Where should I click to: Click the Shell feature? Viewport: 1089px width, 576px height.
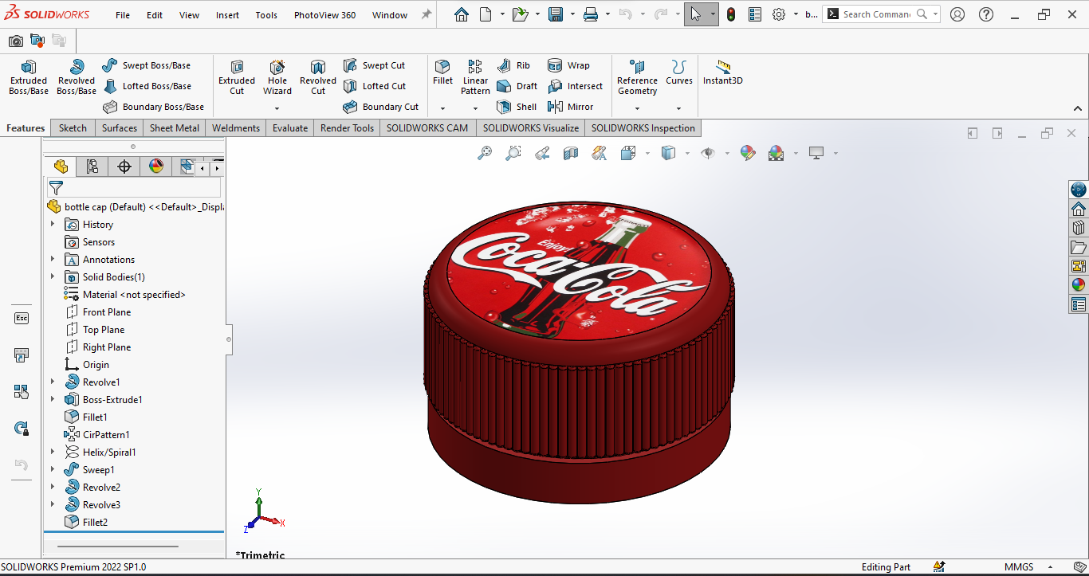point(517,107)
